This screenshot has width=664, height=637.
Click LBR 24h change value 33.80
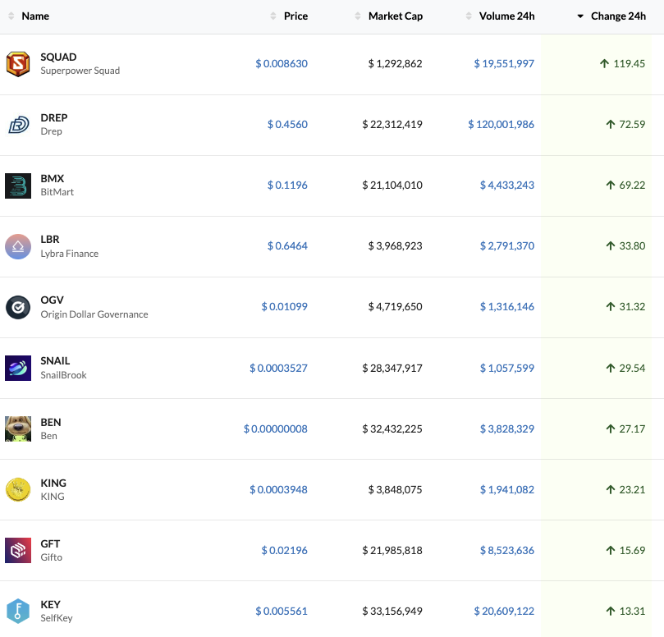pyautogui.click(x=632, y=246)
